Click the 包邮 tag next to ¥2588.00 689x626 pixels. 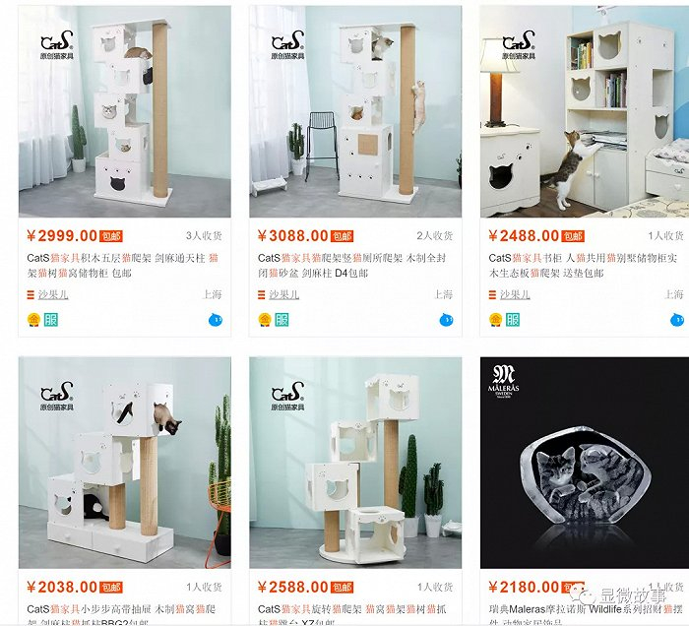[x=342, y=588]
